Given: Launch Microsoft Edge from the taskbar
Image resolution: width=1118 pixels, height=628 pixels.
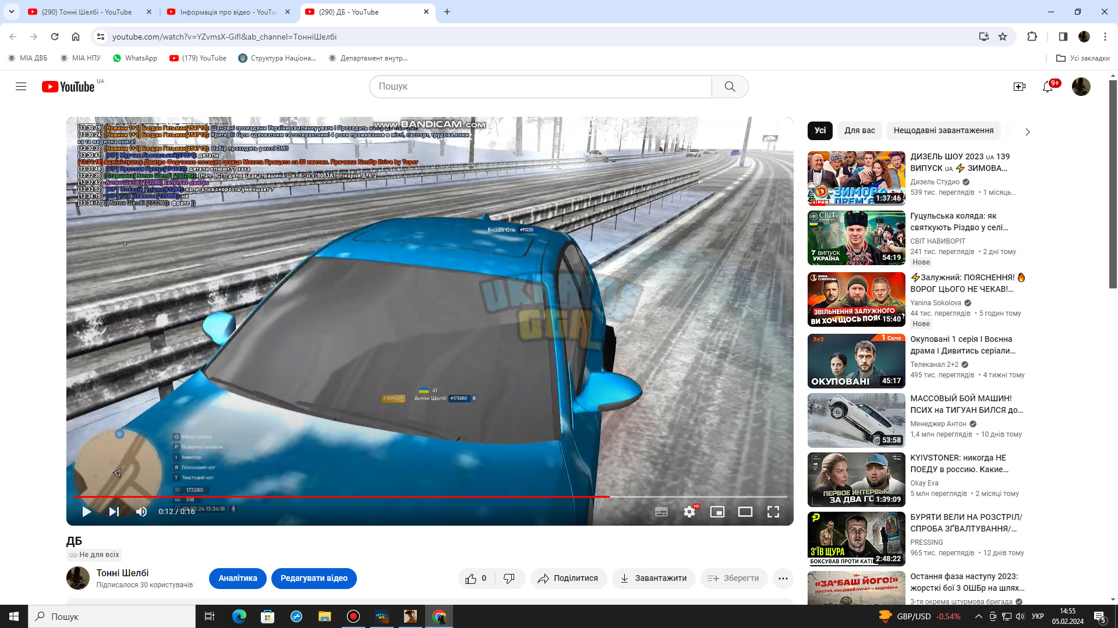Looking at the screenshot, I should click(x=239, y=616).
